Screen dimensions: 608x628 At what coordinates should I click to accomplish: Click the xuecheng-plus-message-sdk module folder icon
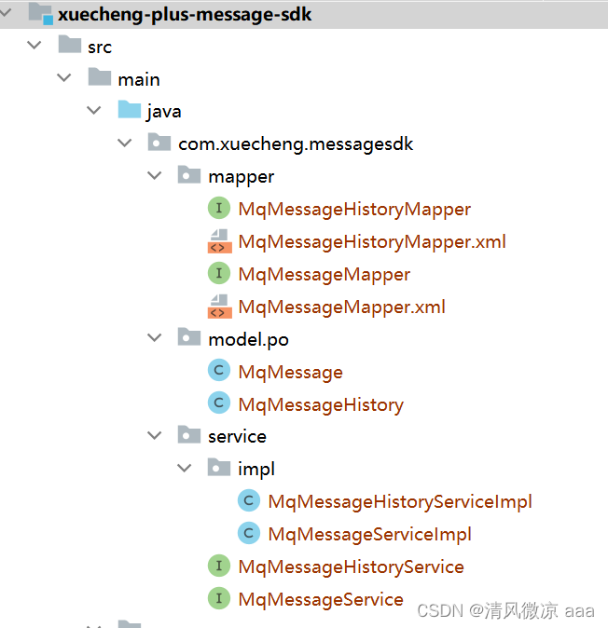click(40, 13)
